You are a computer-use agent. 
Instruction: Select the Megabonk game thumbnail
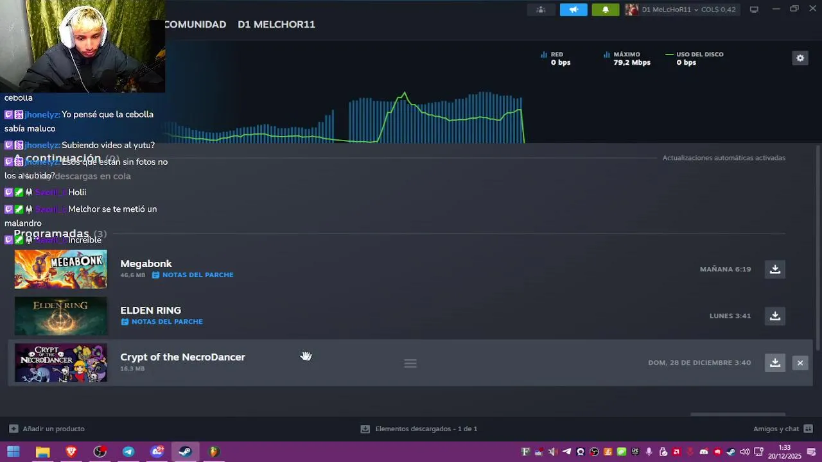pos(61,269)
